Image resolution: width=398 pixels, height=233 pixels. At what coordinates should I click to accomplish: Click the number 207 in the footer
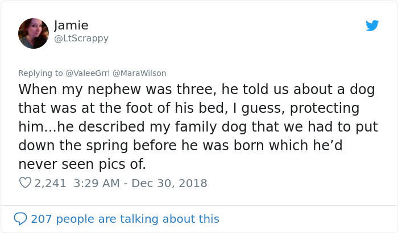pos(42,218)
